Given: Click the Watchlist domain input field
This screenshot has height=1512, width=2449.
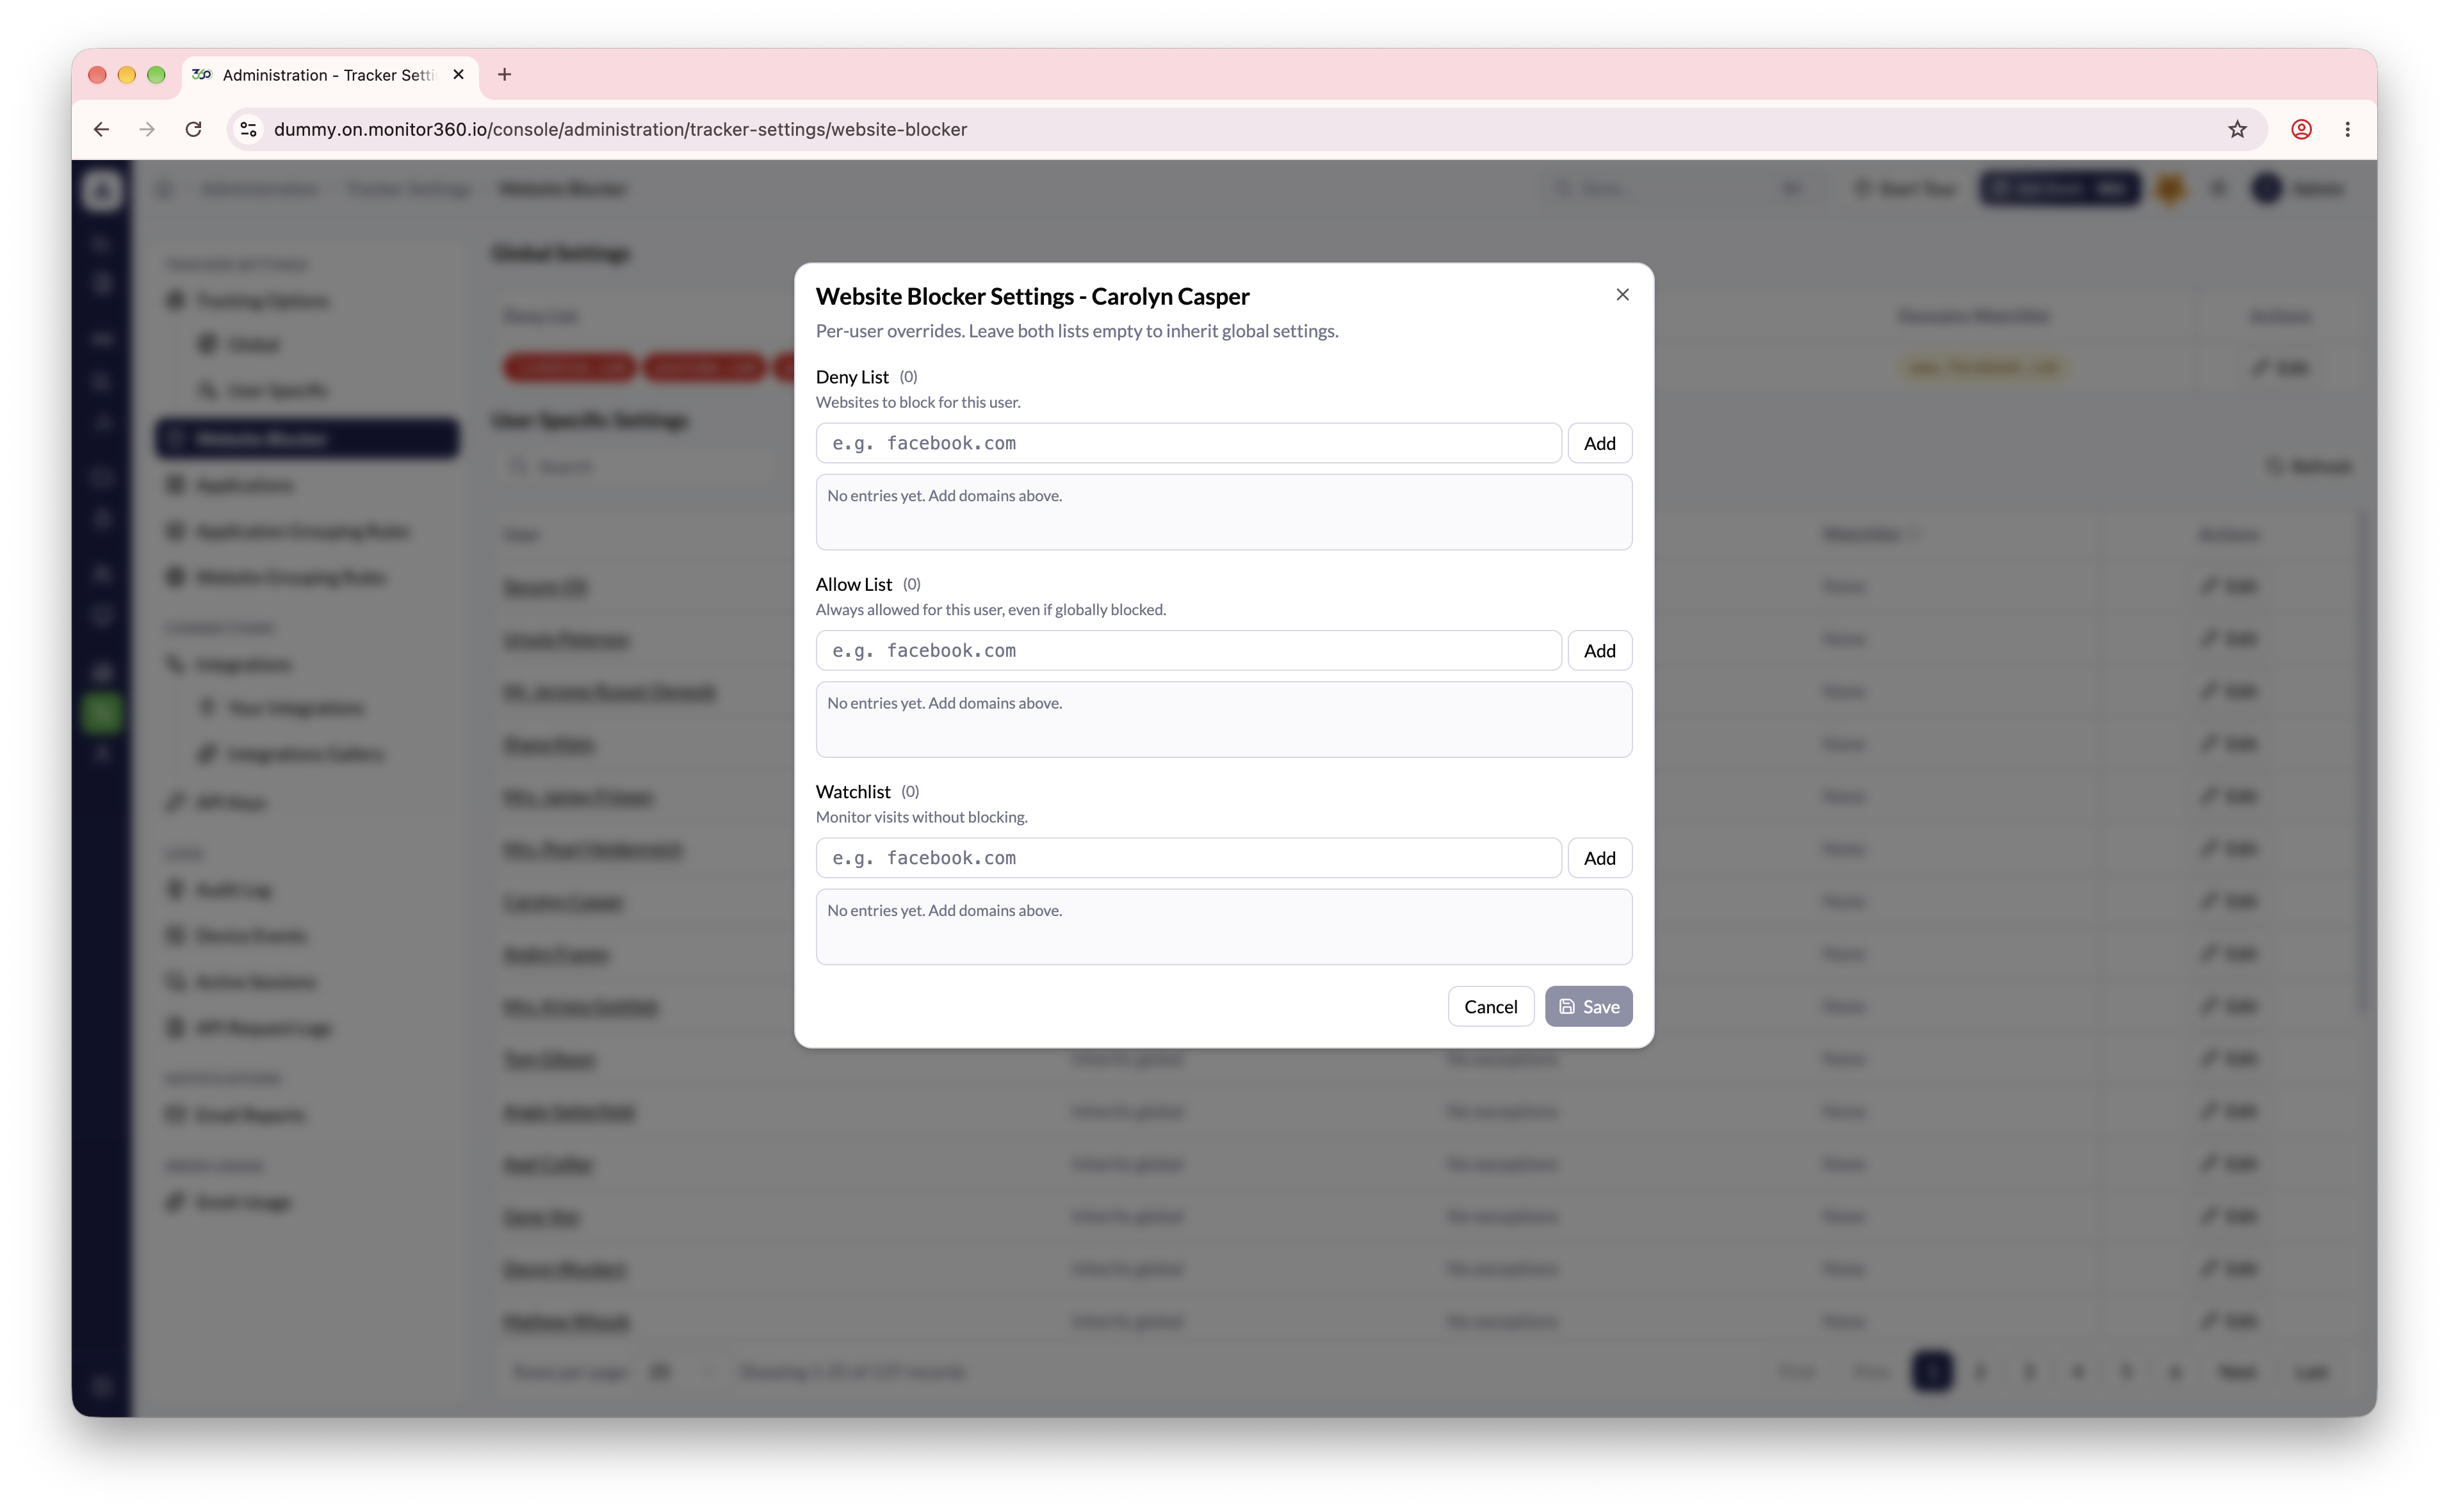Looking at the screenshot, I should pyautogui.click(x=1189, y=858).
